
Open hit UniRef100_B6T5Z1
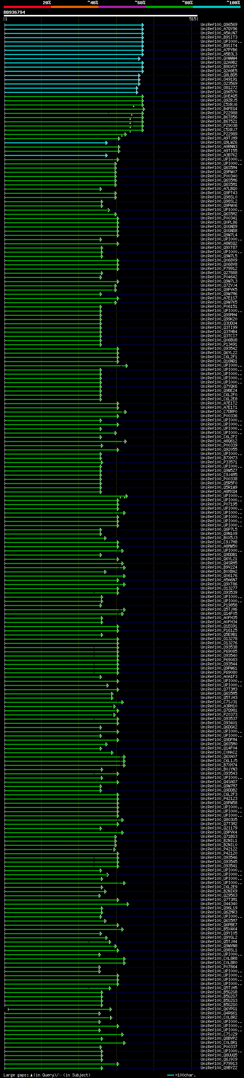pos(219,121)
